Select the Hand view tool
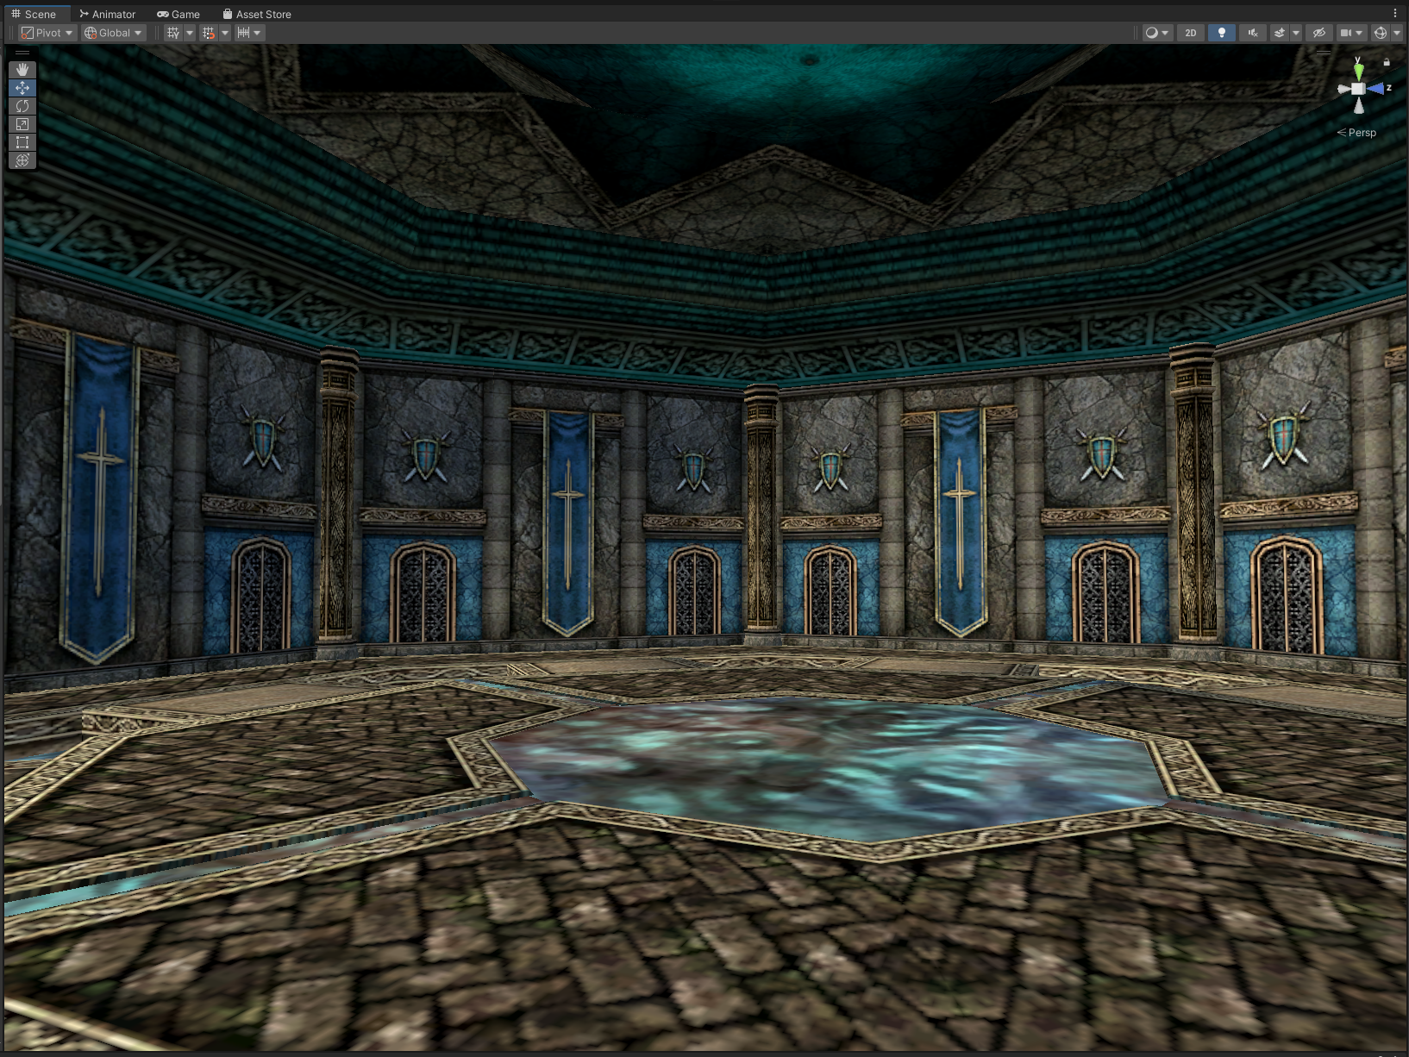The height and width of the screenshot is (1057, 1409). click(22, 70)
